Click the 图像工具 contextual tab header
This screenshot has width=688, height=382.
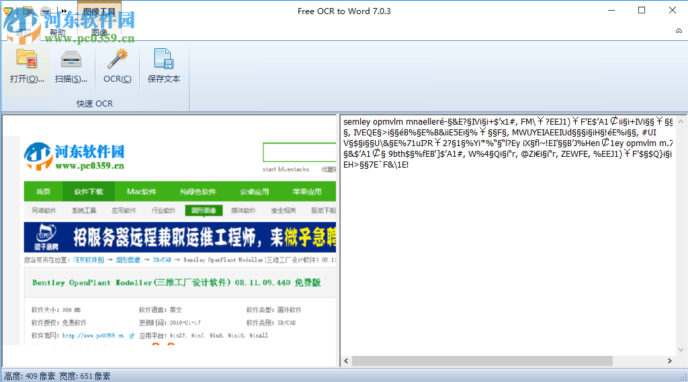[99, 12]
